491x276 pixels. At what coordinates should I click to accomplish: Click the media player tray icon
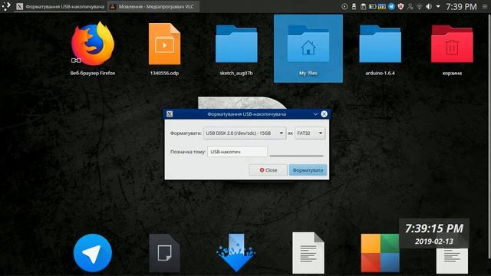[x=344, y=7]
